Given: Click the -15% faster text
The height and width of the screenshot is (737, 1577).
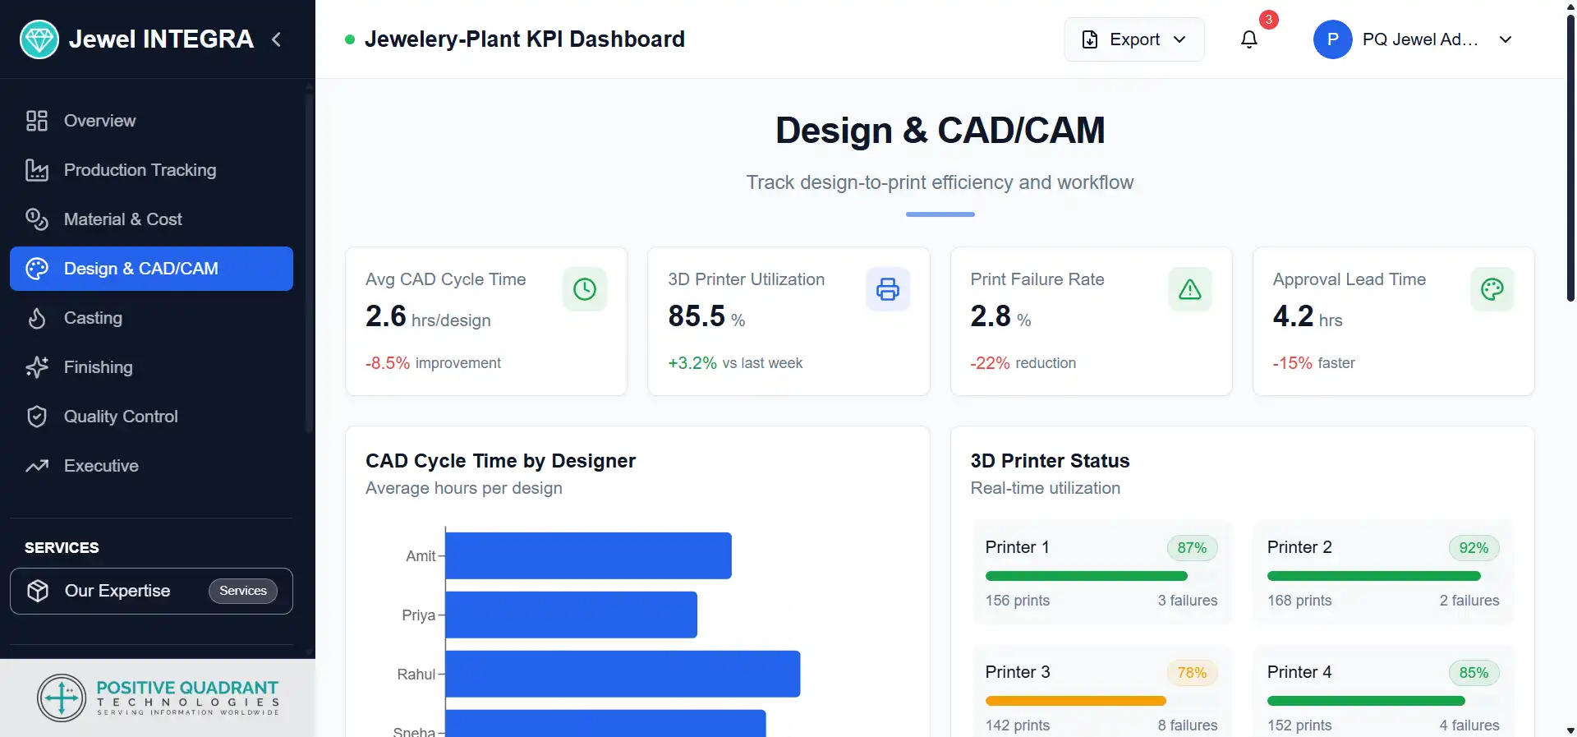Looking at the screenshot, I should [x=1313, y=363].
